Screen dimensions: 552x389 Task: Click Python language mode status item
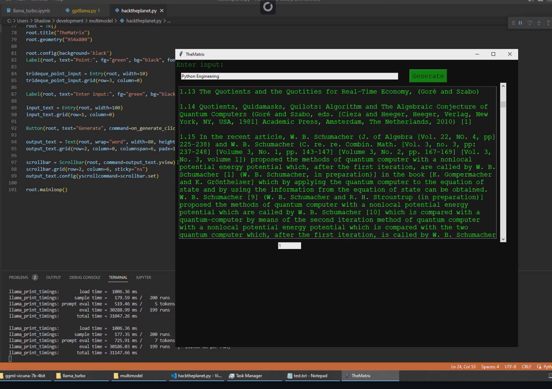[x=547, y=367]
